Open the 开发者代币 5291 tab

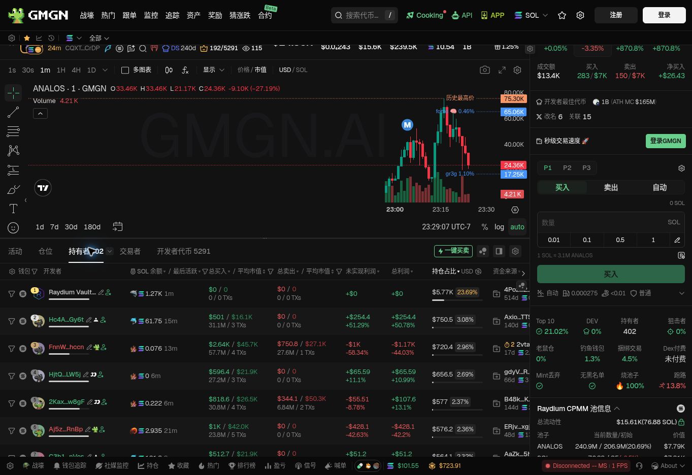coord(183,251)
